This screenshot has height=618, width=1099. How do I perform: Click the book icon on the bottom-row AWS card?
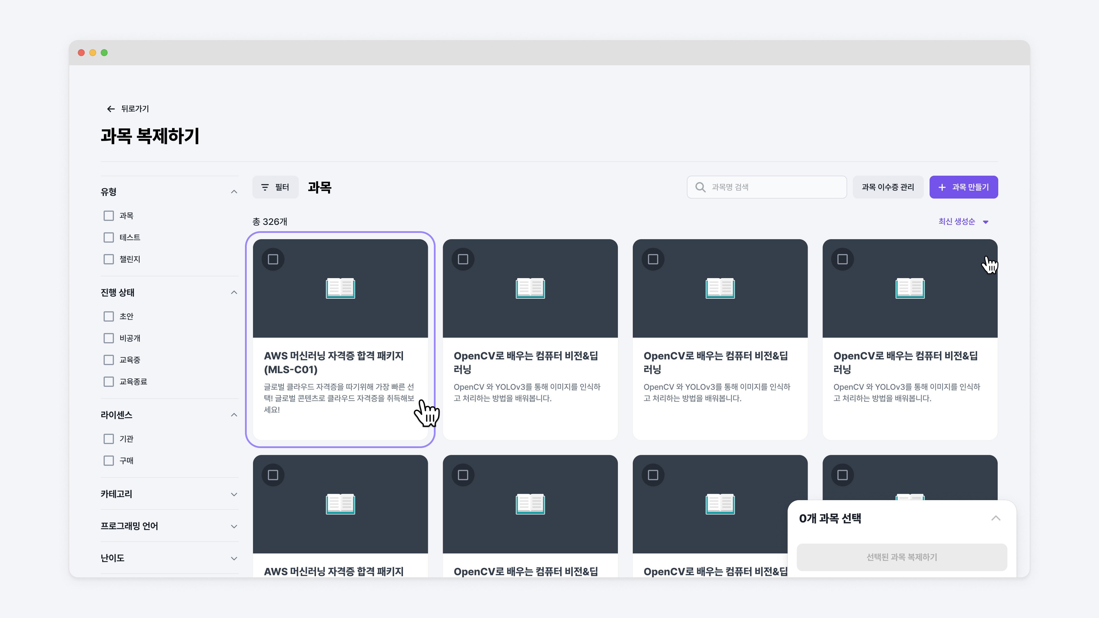click(341, 504)
